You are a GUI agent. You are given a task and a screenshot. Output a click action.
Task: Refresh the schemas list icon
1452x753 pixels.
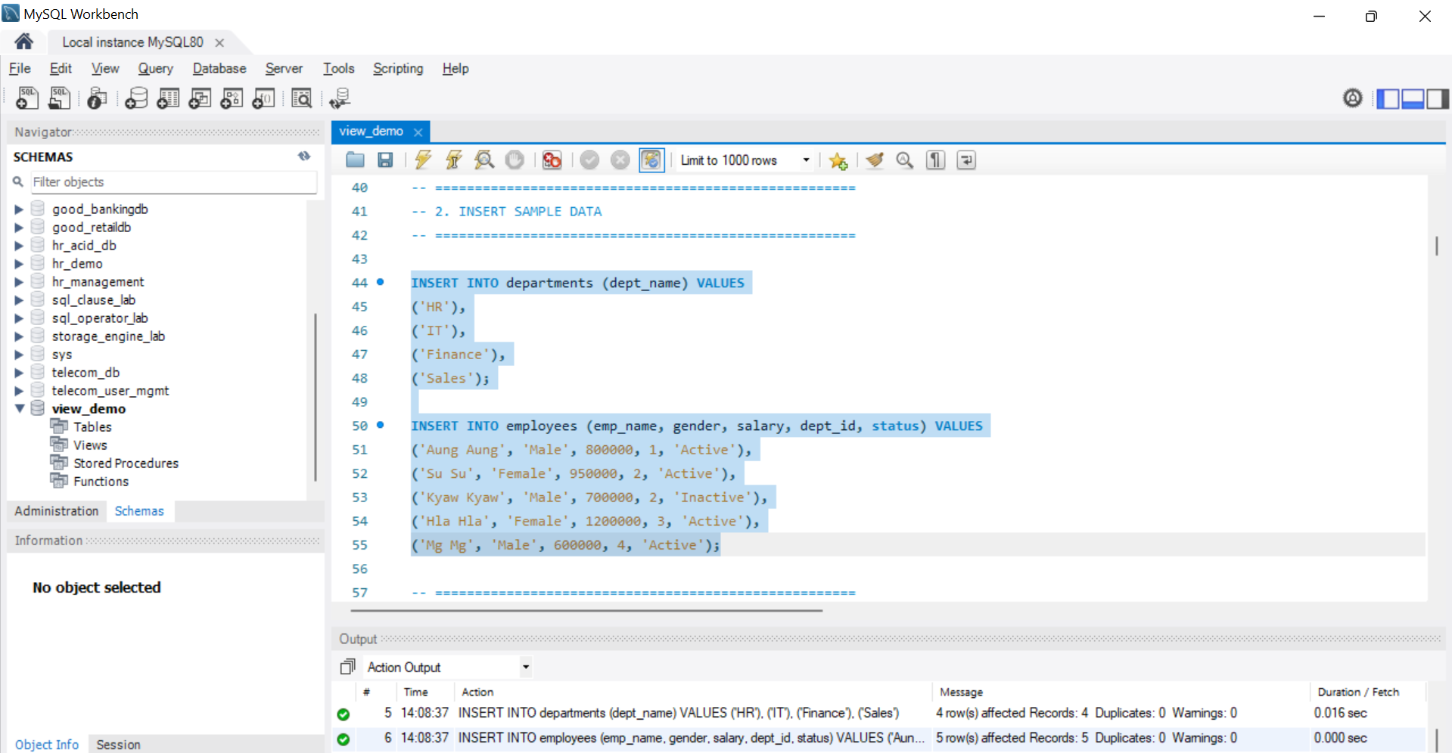click(x=304, y=156)
